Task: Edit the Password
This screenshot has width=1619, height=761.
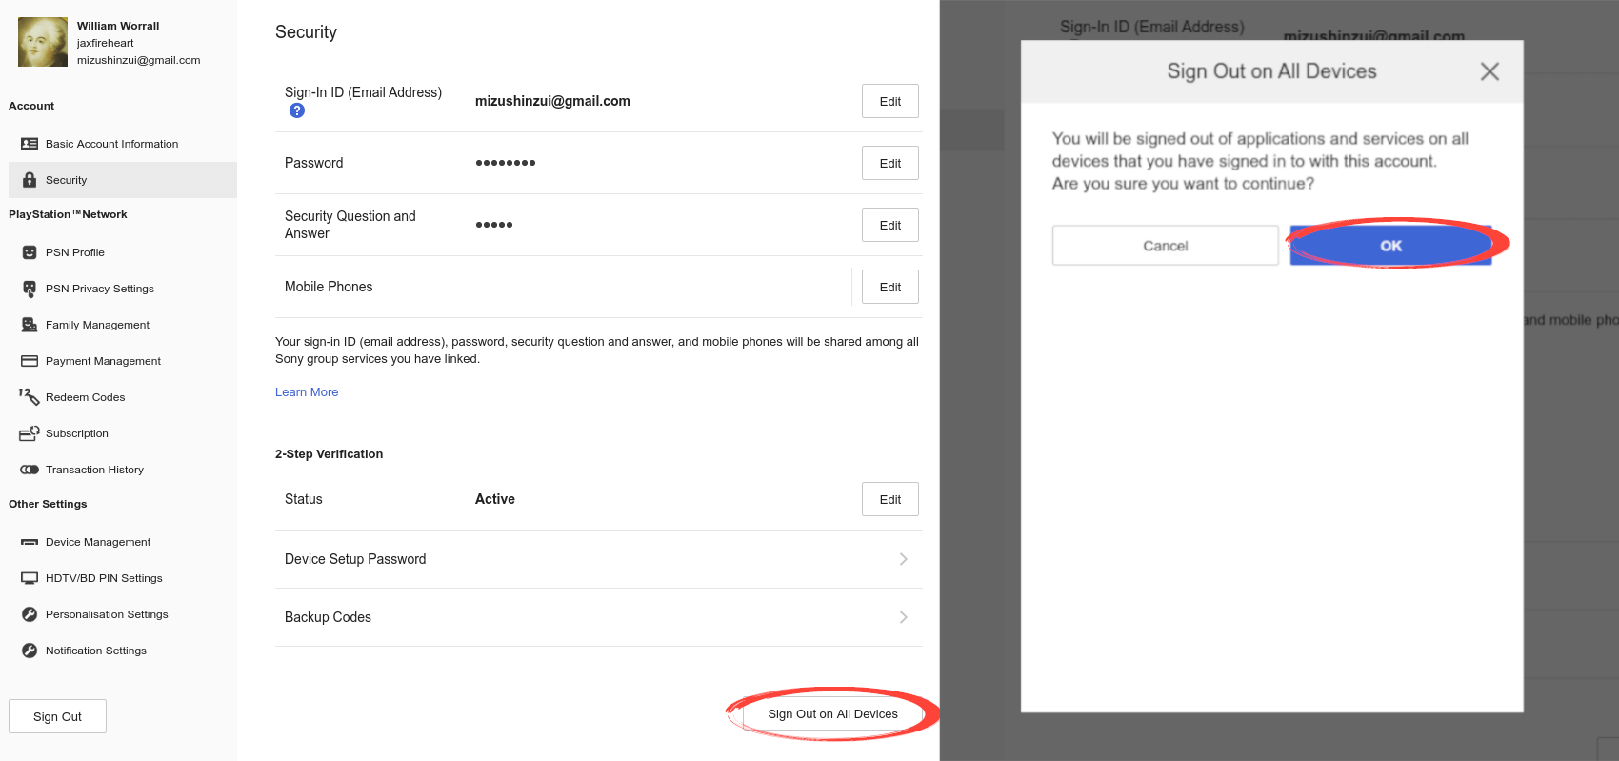Action: (x=890, y=163)
